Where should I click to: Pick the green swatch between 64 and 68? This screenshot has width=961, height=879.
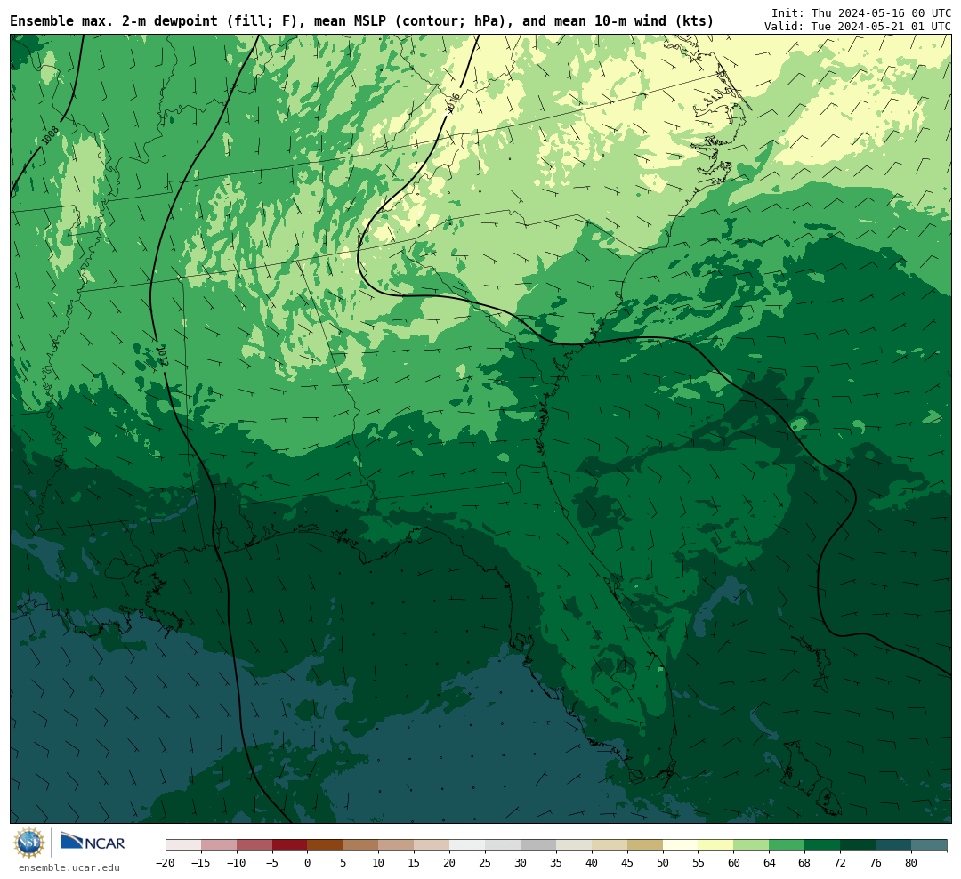pyautogui.click(x=787, y=845)
